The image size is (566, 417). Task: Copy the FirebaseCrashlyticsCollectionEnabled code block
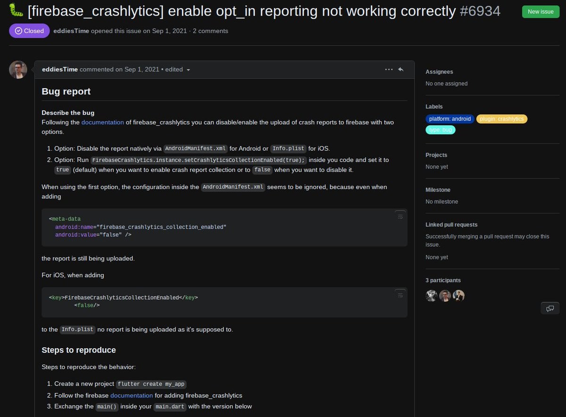click(400, 295)
